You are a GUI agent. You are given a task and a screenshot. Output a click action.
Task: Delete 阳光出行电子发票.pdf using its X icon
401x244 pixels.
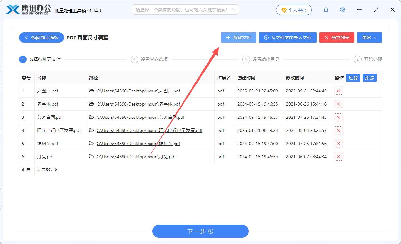338,130
